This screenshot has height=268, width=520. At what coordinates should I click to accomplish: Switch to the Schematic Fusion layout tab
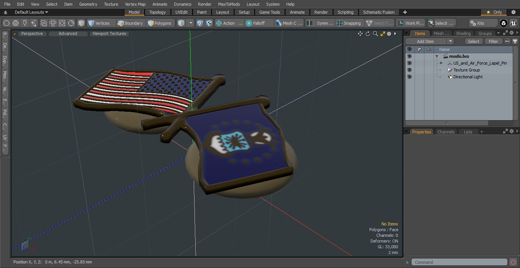pos(379,12)
